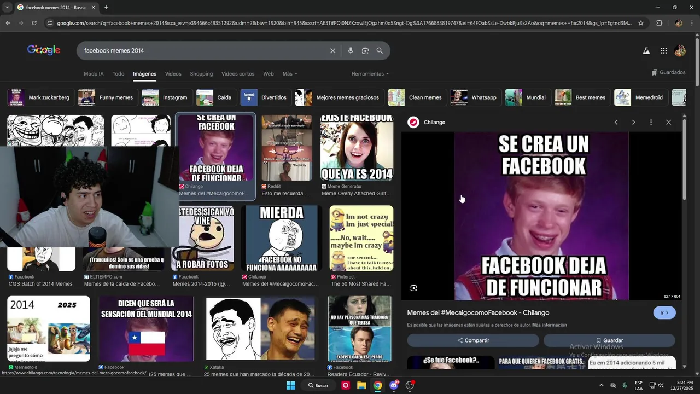Viewport: 700px width, 394px height.
Task: Open Search Labs flask icon
Action: tap(646, 50)
